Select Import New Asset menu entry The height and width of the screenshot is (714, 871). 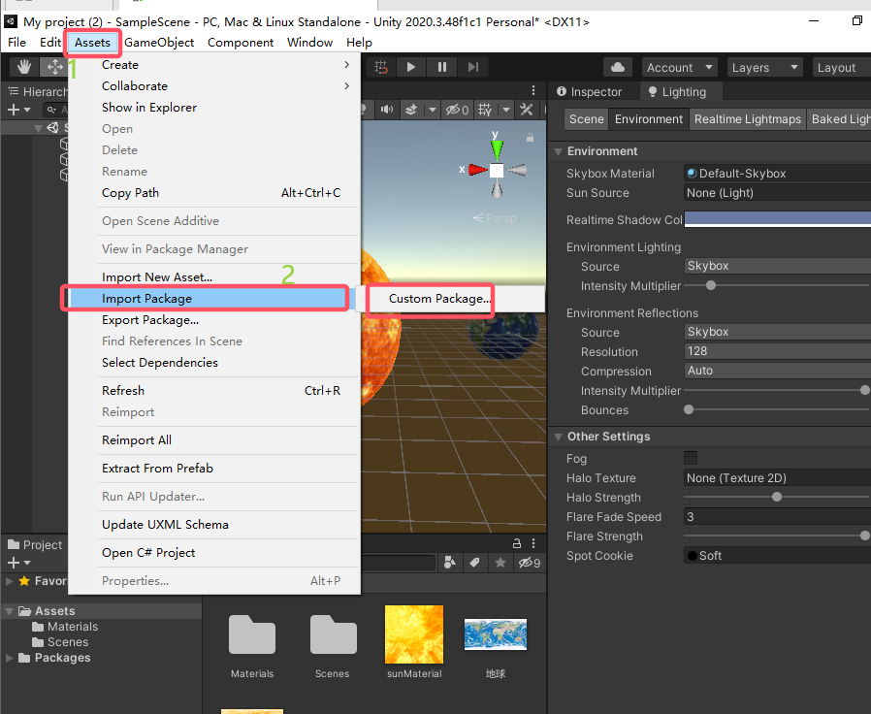[213, 277]
